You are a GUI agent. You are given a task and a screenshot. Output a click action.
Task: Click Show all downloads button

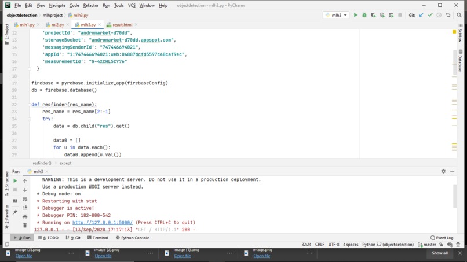point(440,253)
